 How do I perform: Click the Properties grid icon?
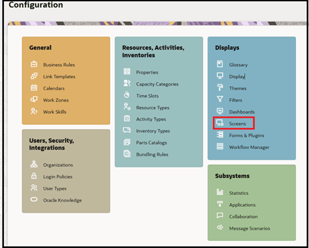(x=127, y=71)
